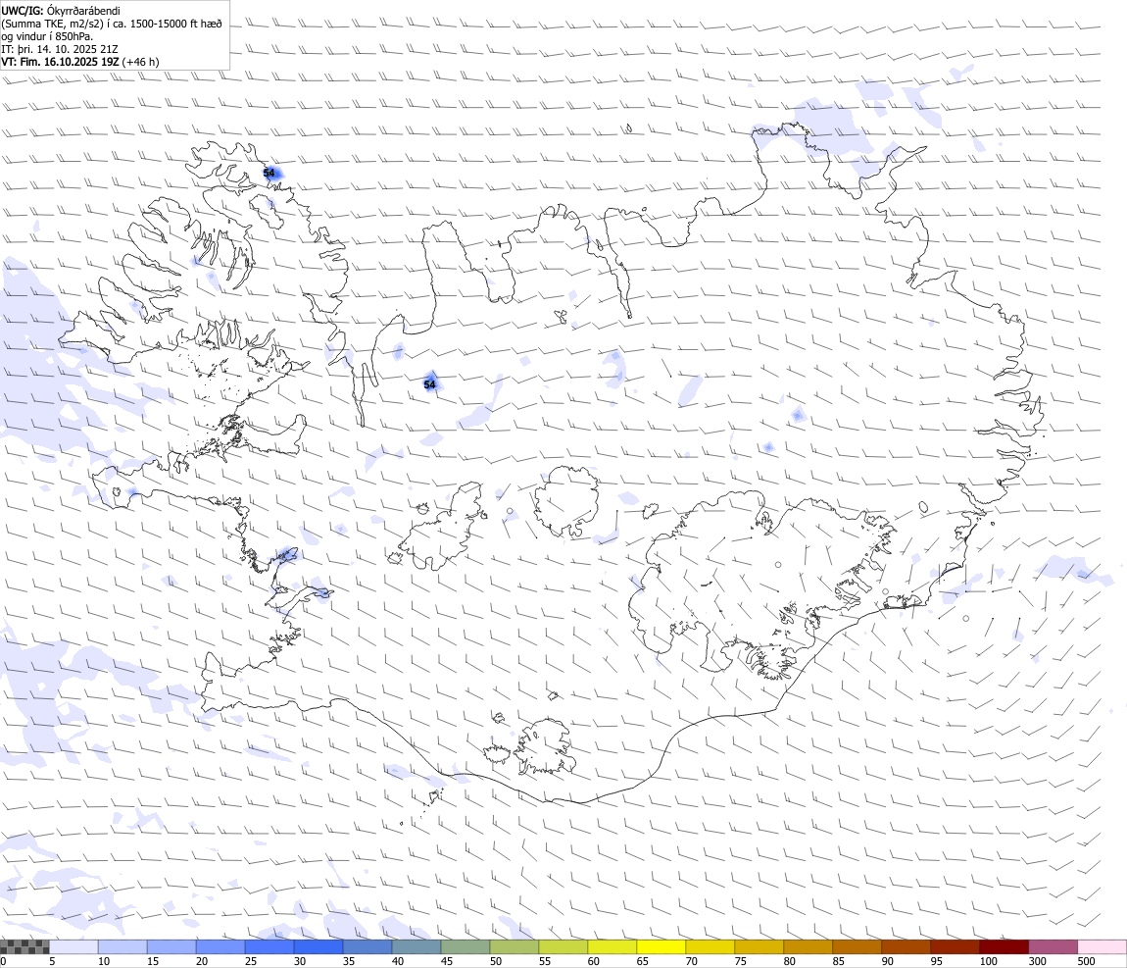Choose the 60–65 yellow legend swatch

click(612, 946)
